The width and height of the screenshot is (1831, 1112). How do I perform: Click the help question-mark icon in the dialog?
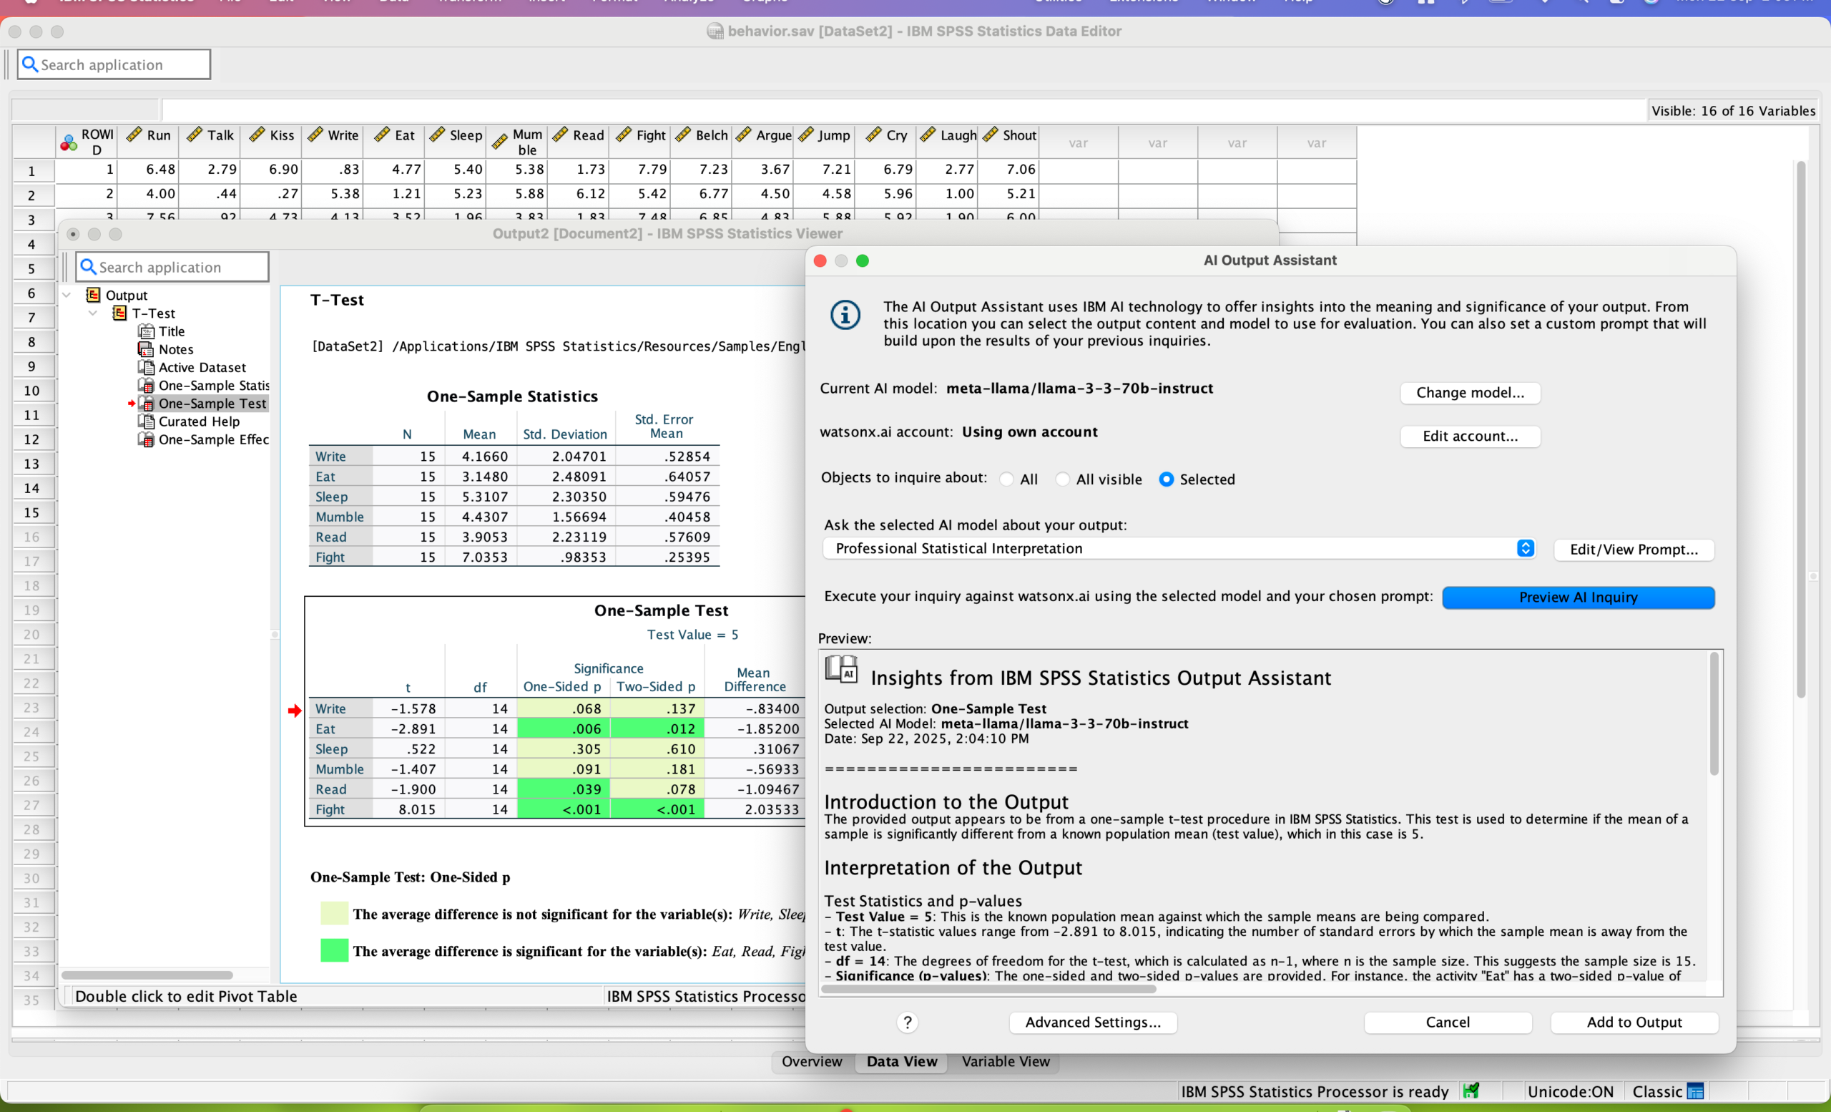pyautogui.click(x=908, y=1022)
